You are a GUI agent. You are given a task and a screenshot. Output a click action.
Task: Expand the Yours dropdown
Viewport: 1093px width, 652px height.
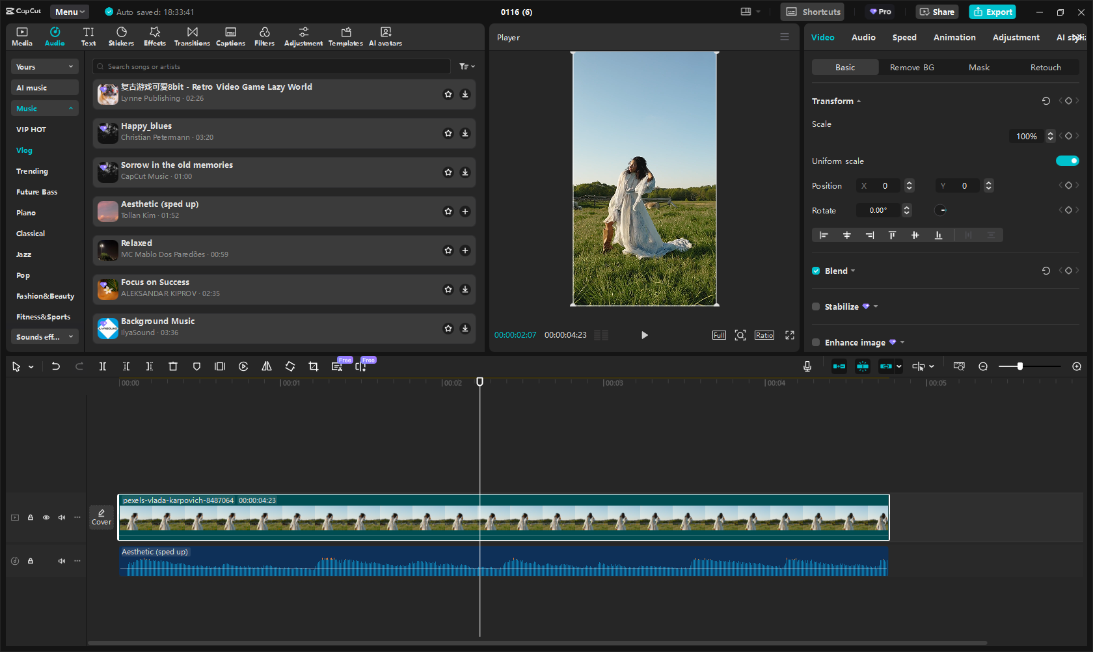pos(44,67)
